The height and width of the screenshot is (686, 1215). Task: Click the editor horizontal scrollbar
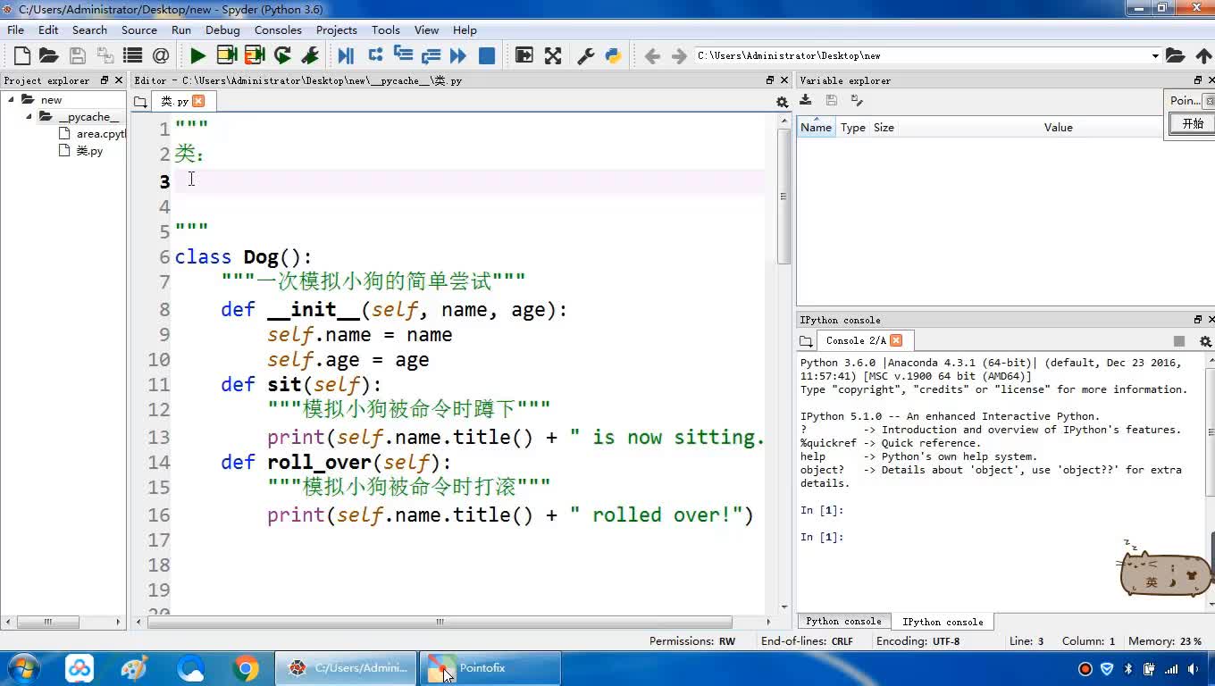point(440,622)
